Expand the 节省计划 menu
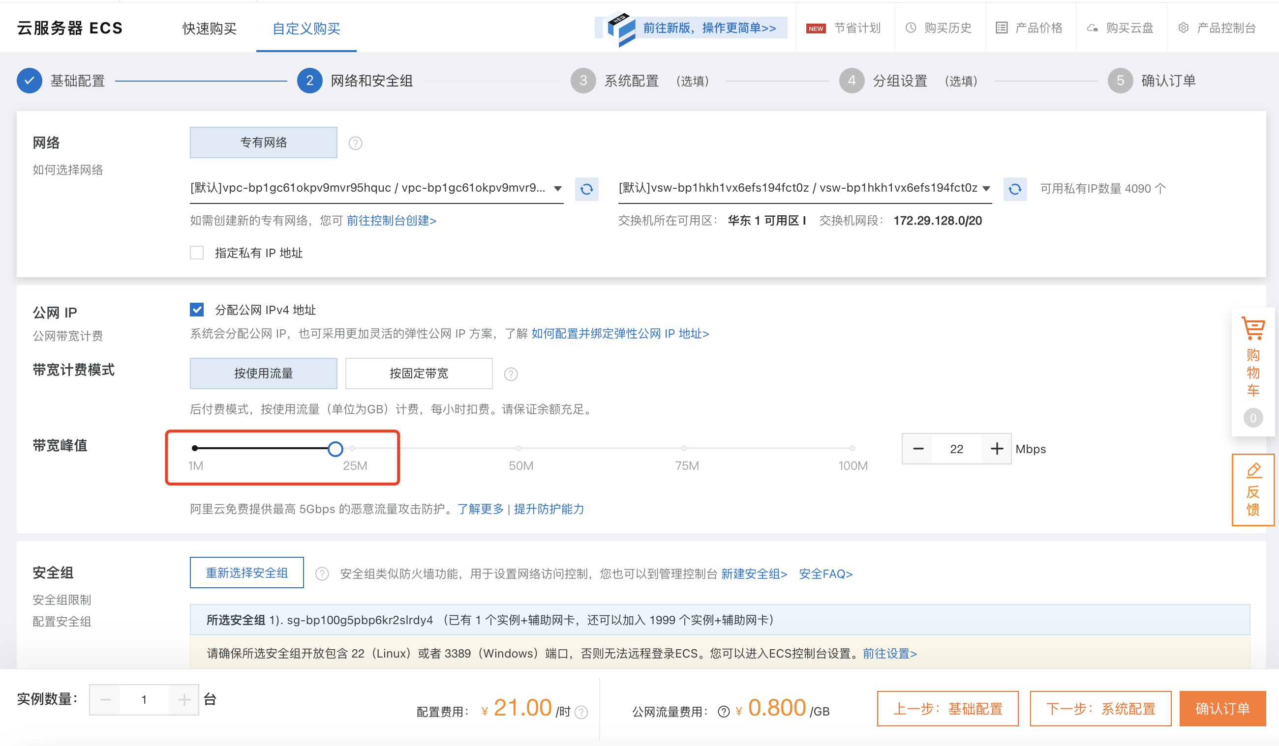Screen dimensions: 1279x746 pos(859,28)
